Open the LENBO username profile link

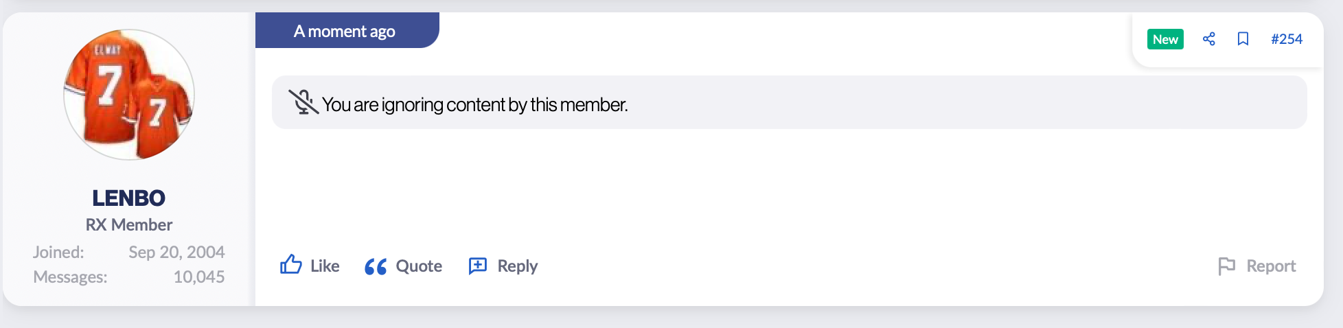(129, 198)
